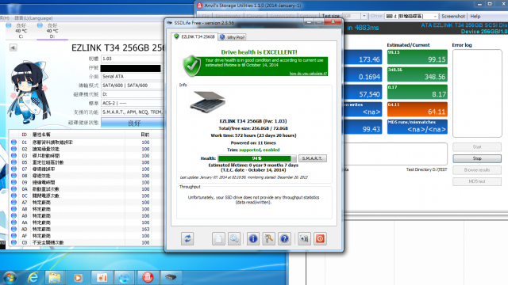Click the Serial ATA interface field
This screenshot has width=508, height=285.
click(133, 77)
